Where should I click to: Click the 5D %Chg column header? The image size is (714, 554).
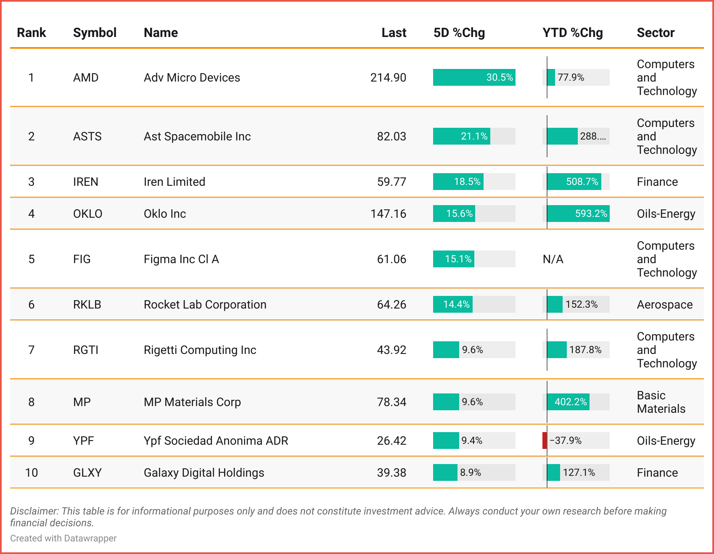click(x=459, y=33)
